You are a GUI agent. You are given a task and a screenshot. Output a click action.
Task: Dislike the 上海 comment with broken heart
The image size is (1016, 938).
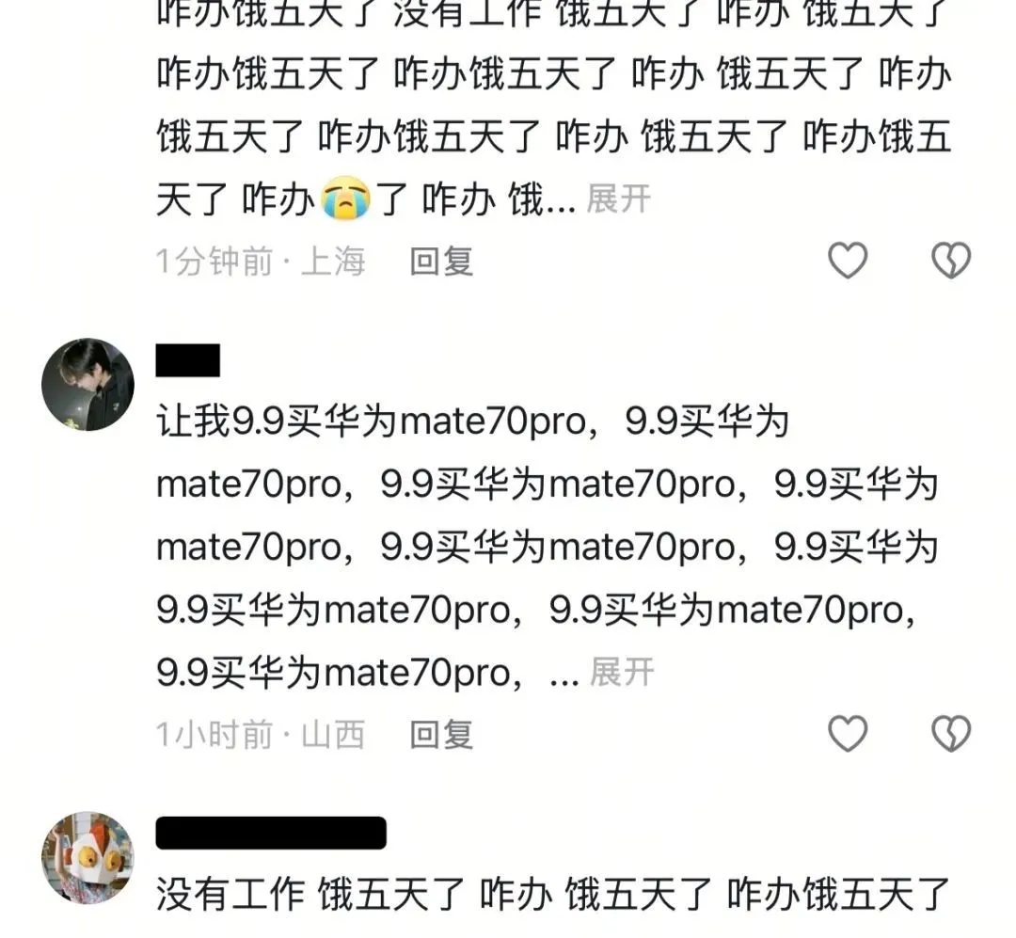tap(950, 261)
